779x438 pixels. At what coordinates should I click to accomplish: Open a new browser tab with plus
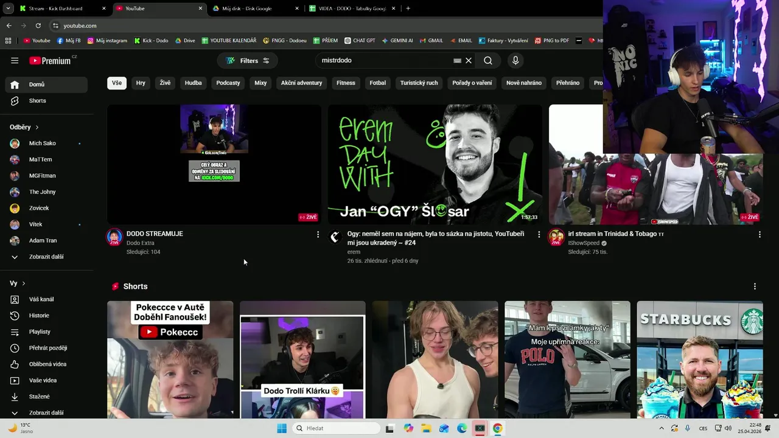(408, 9)
